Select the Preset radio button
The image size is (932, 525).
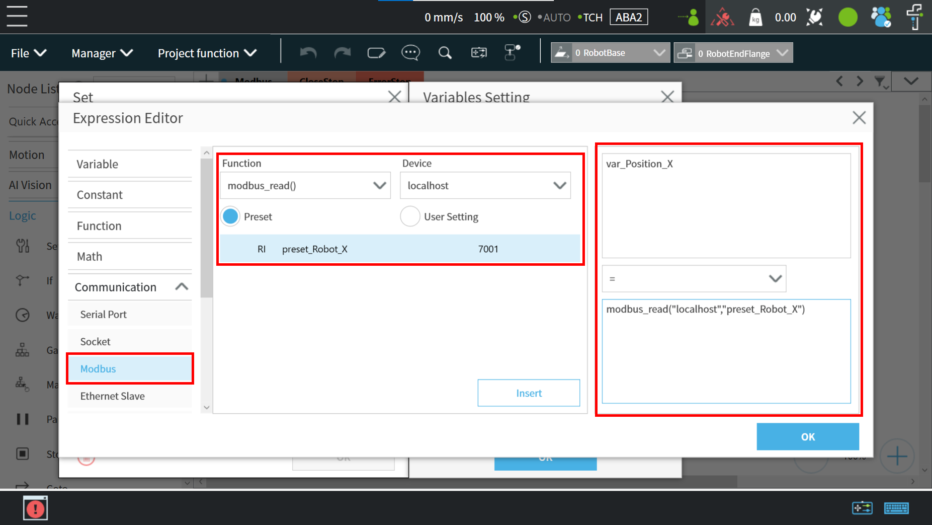[x=230, y=216]
